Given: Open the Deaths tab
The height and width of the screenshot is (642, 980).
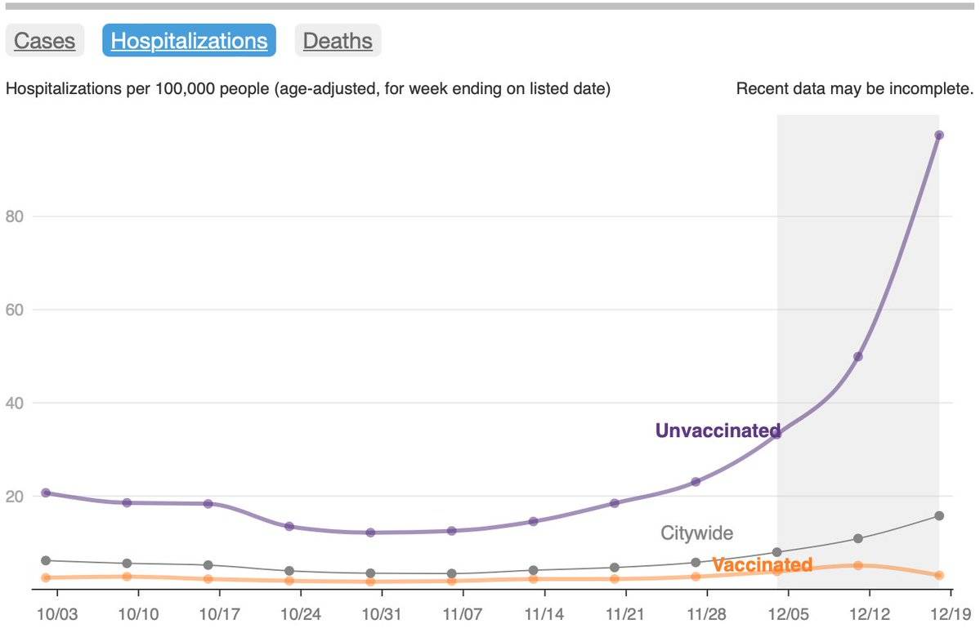Looking at the screenshot, I should 338,41.
